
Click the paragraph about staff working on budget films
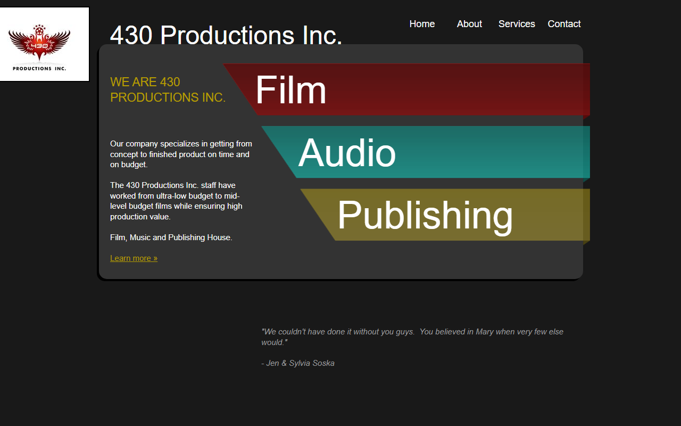tap(177, 201)
